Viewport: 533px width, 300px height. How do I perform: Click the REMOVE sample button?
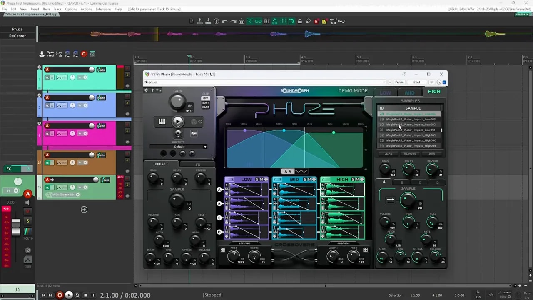click(x=410, y=154)
